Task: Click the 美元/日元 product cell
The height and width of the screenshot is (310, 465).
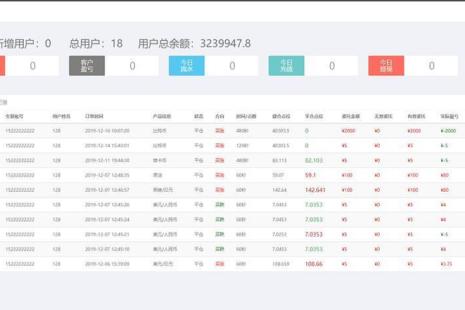Action: point(163,264)
